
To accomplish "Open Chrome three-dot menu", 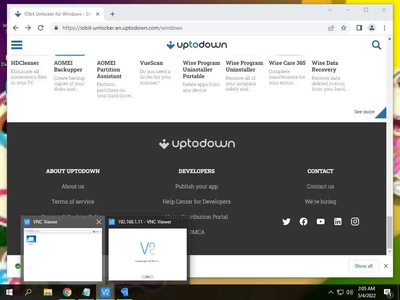I will pos(384,28).
